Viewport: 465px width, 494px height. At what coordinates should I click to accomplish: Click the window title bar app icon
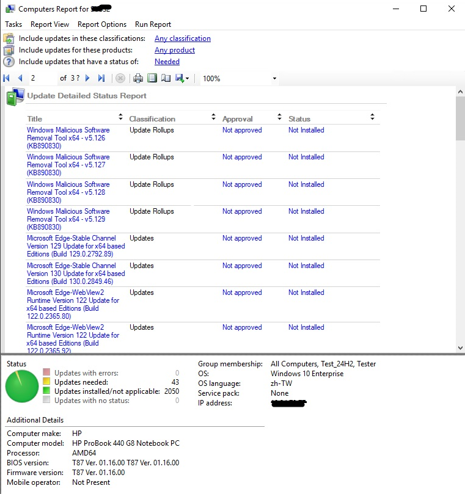point(10,9)
